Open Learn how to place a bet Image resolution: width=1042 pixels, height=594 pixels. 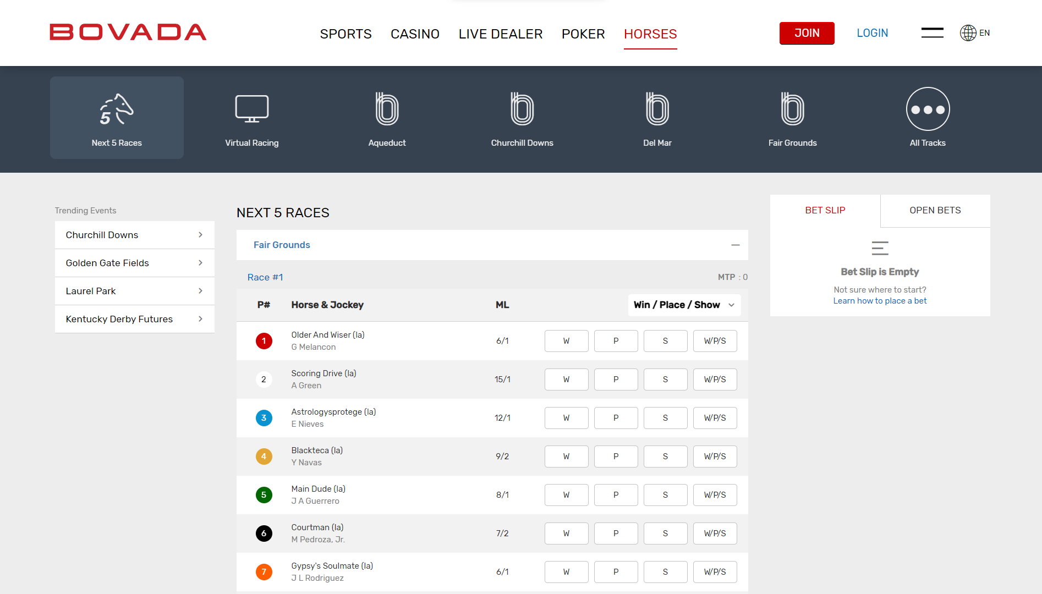pos(880,300)
